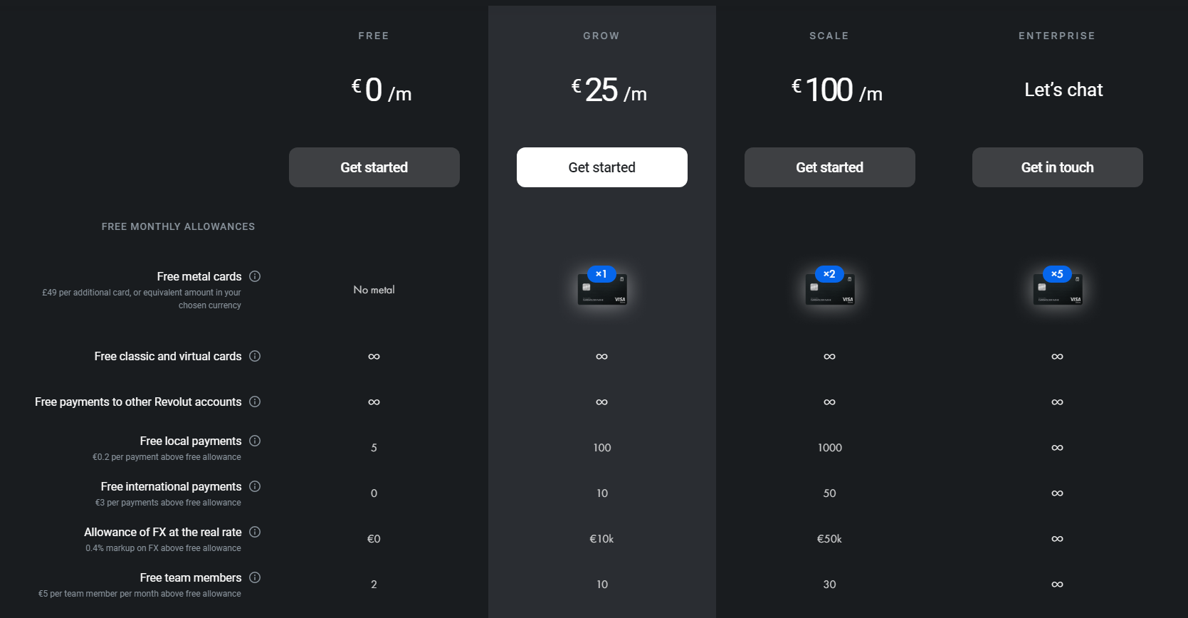Click the Enterprise plan metal card image
1188x618 pixels.
[1058, 292]
